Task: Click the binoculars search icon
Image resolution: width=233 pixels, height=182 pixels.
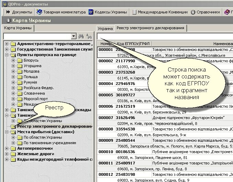Action: click(81, 36)
